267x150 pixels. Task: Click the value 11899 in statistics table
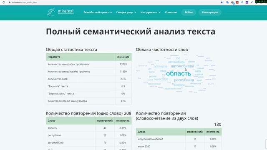pyautogui.click(x=123, y=71)
